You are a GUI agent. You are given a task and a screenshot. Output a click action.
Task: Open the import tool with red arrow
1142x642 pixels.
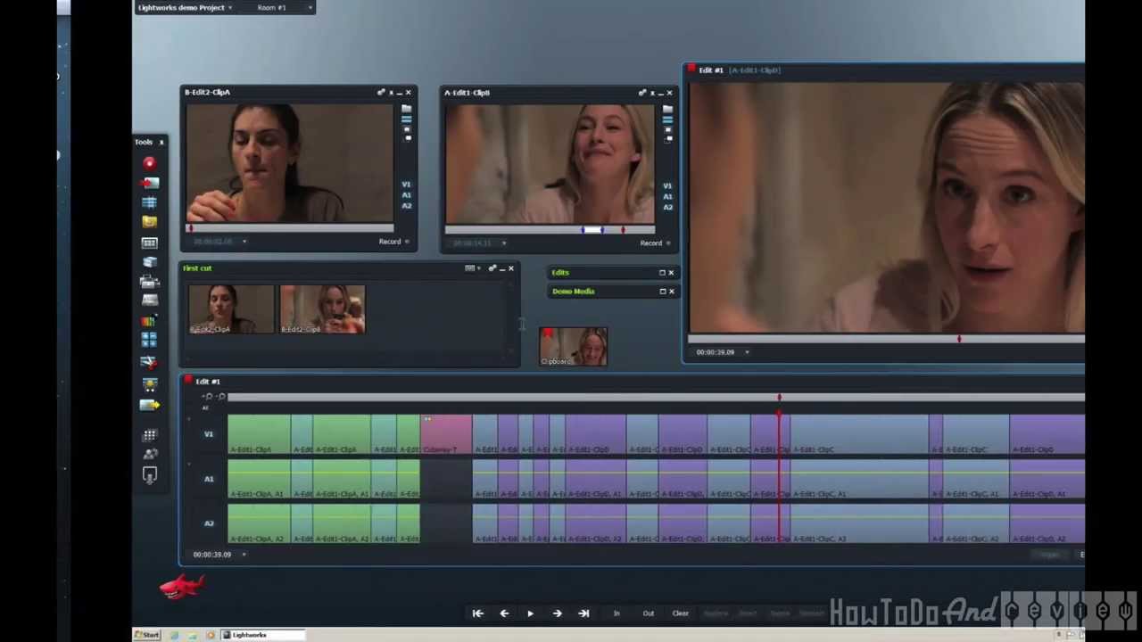point(149,183)
